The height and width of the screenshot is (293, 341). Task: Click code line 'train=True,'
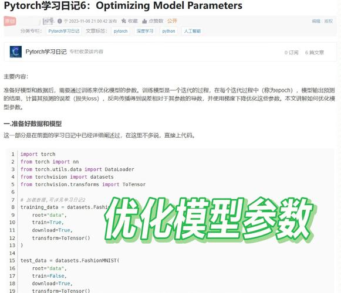click(48, 223)
